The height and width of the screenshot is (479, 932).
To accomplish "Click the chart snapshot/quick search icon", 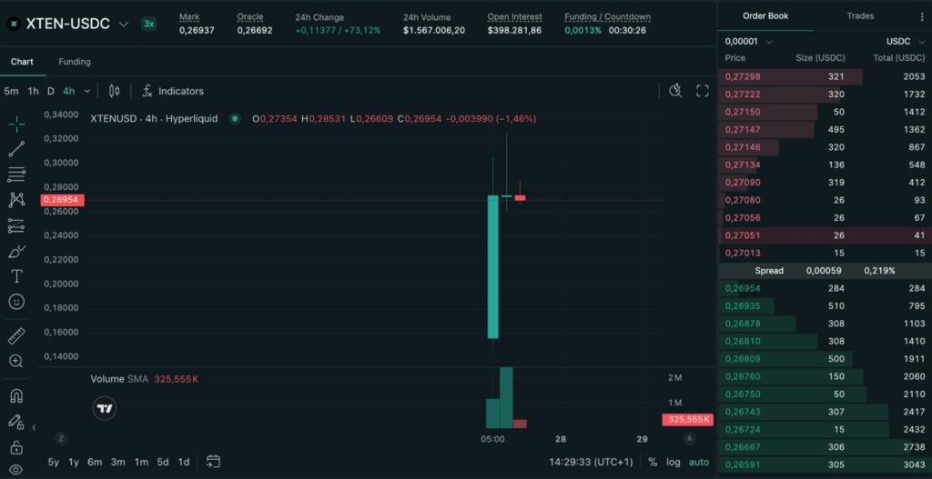I will pyautogui.click(x=675, y=91).
